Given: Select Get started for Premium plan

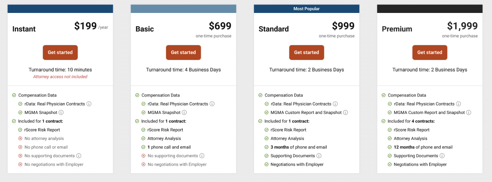Looking at the screenshot, I should pyautogui.click(x=430, y=53).
